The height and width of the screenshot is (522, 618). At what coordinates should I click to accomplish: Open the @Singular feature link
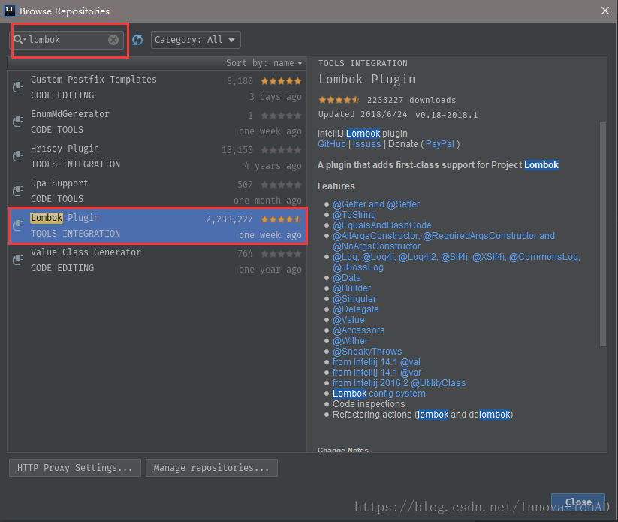(354, 299)
